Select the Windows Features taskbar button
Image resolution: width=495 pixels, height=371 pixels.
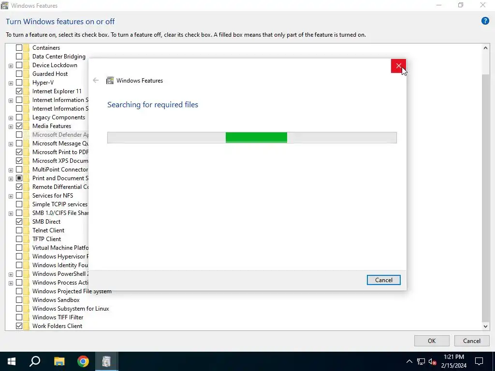[x=107, y=361]
